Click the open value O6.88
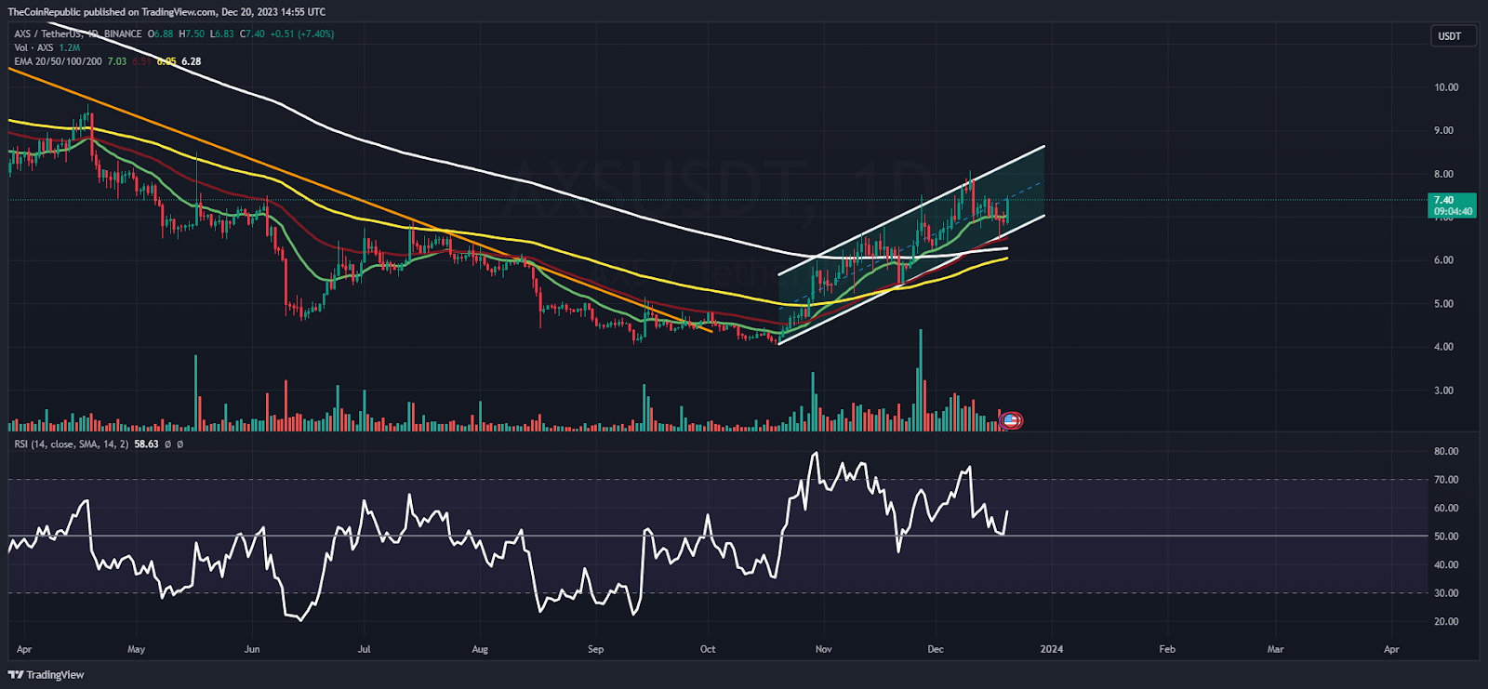 click(161, 34)
